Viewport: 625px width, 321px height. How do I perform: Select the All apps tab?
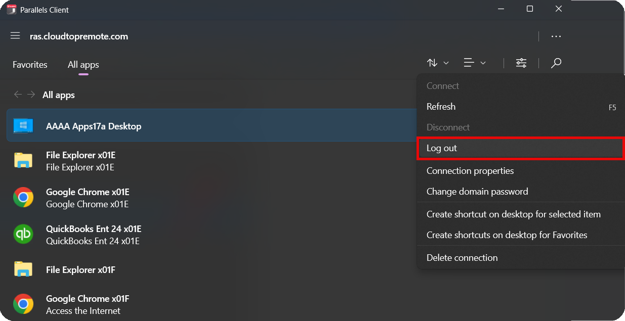click(84, 65)
